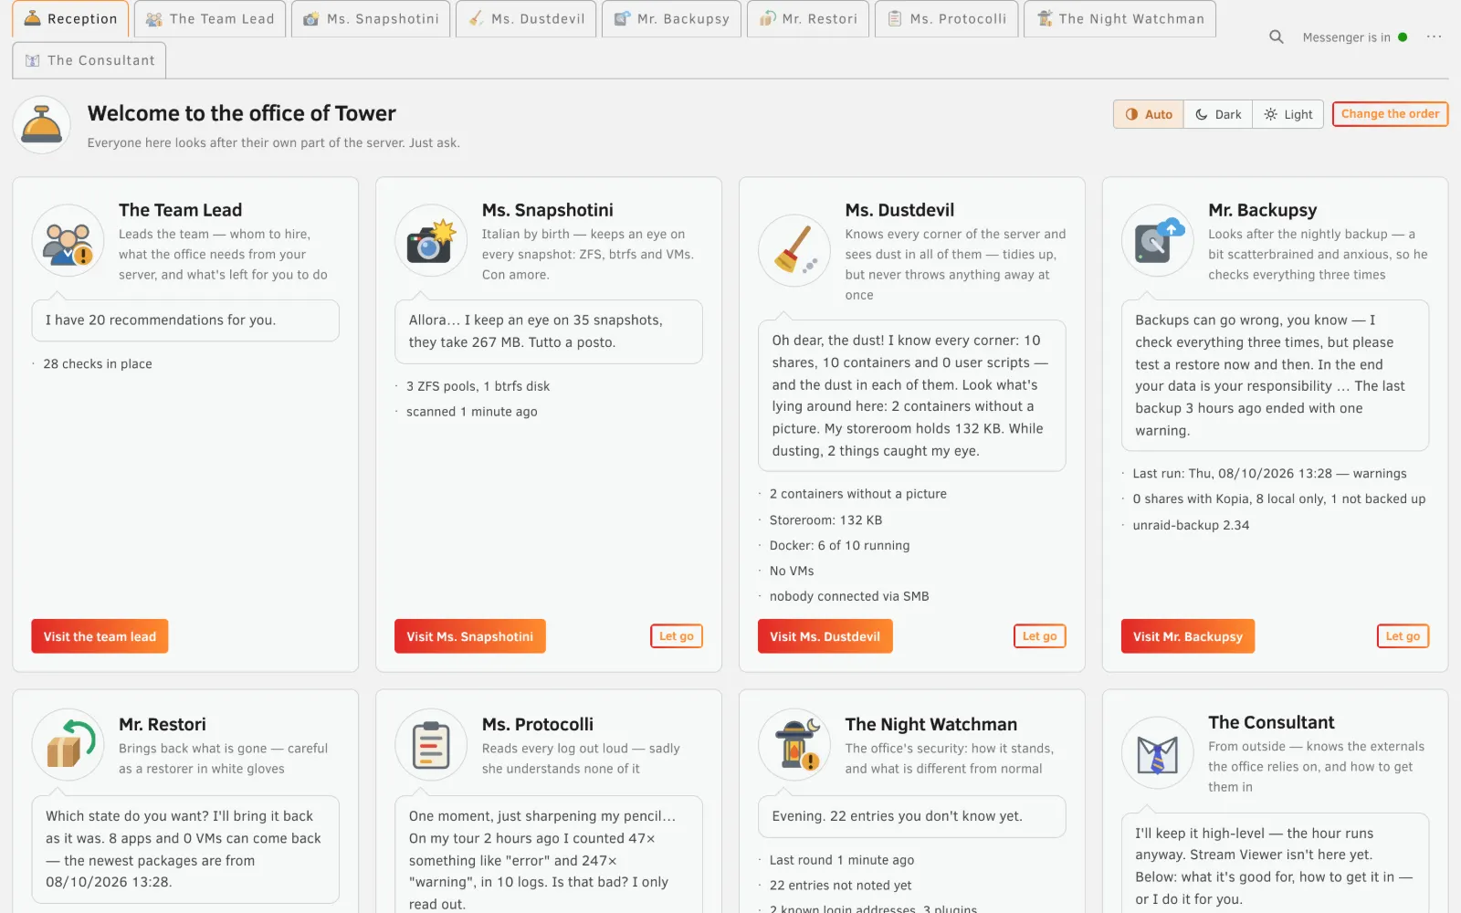Screen dimensions: 1461x913
Task: Switch theme to Dark
Action: pos(1218,114)
